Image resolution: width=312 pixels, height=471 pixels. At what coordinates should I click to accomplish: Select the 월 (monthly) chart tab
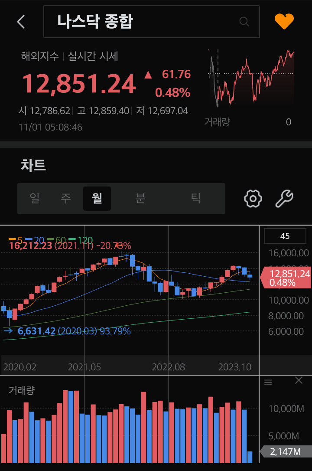click(x=97, y=198)
